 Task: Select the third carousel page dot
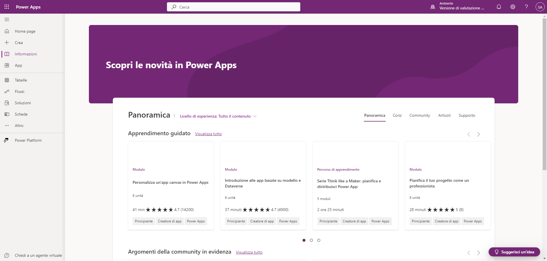(319, 240)
